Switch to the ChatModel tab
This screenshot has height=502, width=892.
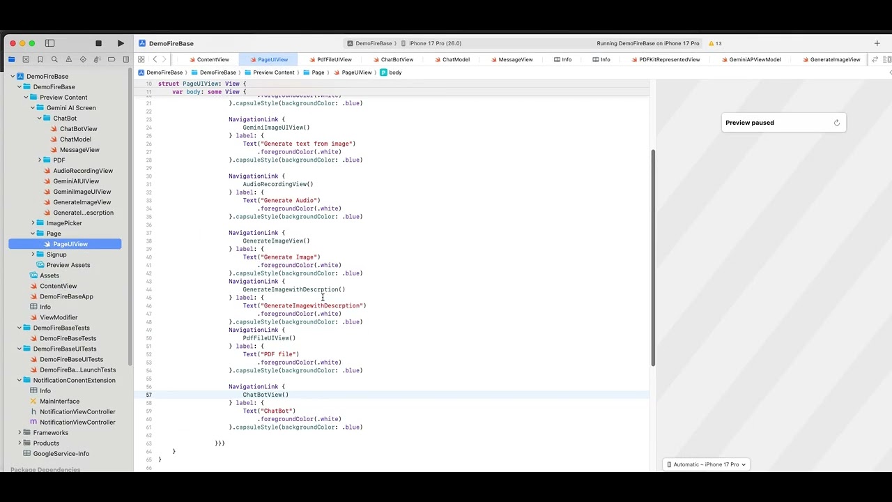tap(451, 59)
